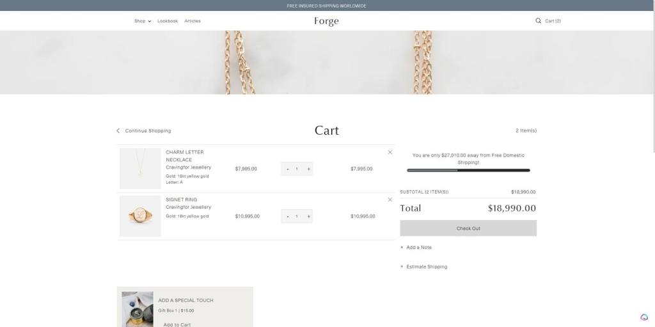The image size is (655, 327).
Task: Remove Charm Letter Necklace from cart
Action: [390, 152]
